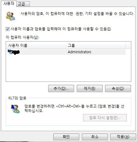Viewport: 137px width, 142px height.
Task: Remove the user with the 제거(R) button
Action: [x=90, y=88]
